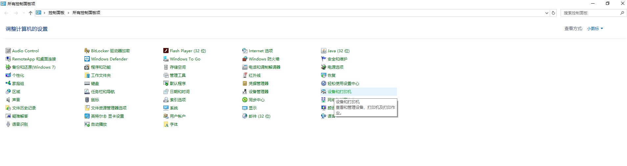The height and width of the screenshot is (166, 627).
Task: Open the 恢复 link
Action: point(332,75)
